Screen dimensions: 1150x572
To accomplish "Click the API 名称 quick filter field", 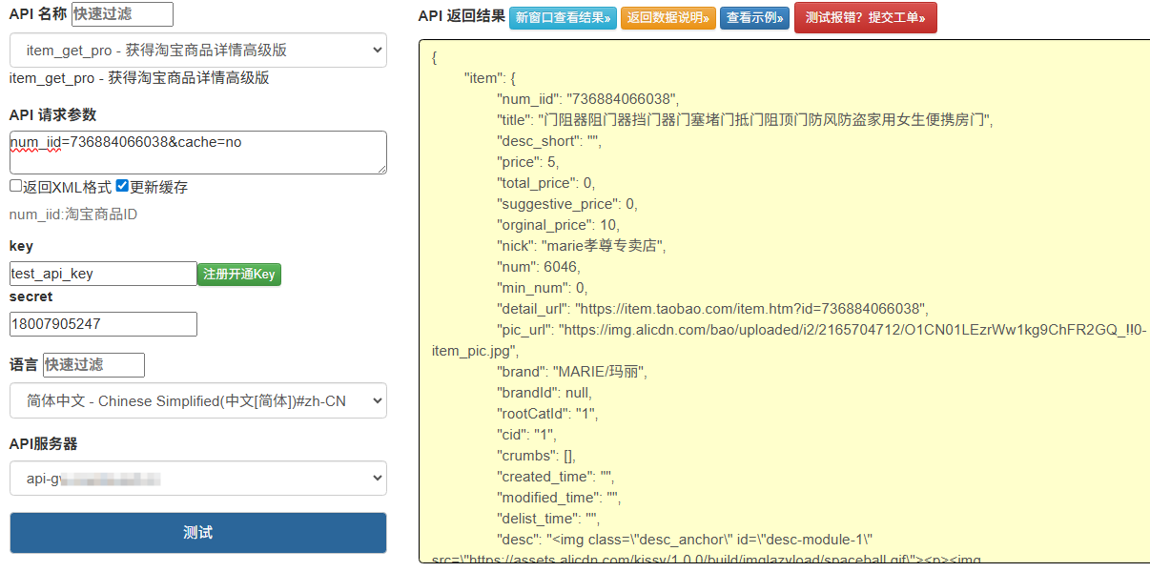I will tap(122, 14).
